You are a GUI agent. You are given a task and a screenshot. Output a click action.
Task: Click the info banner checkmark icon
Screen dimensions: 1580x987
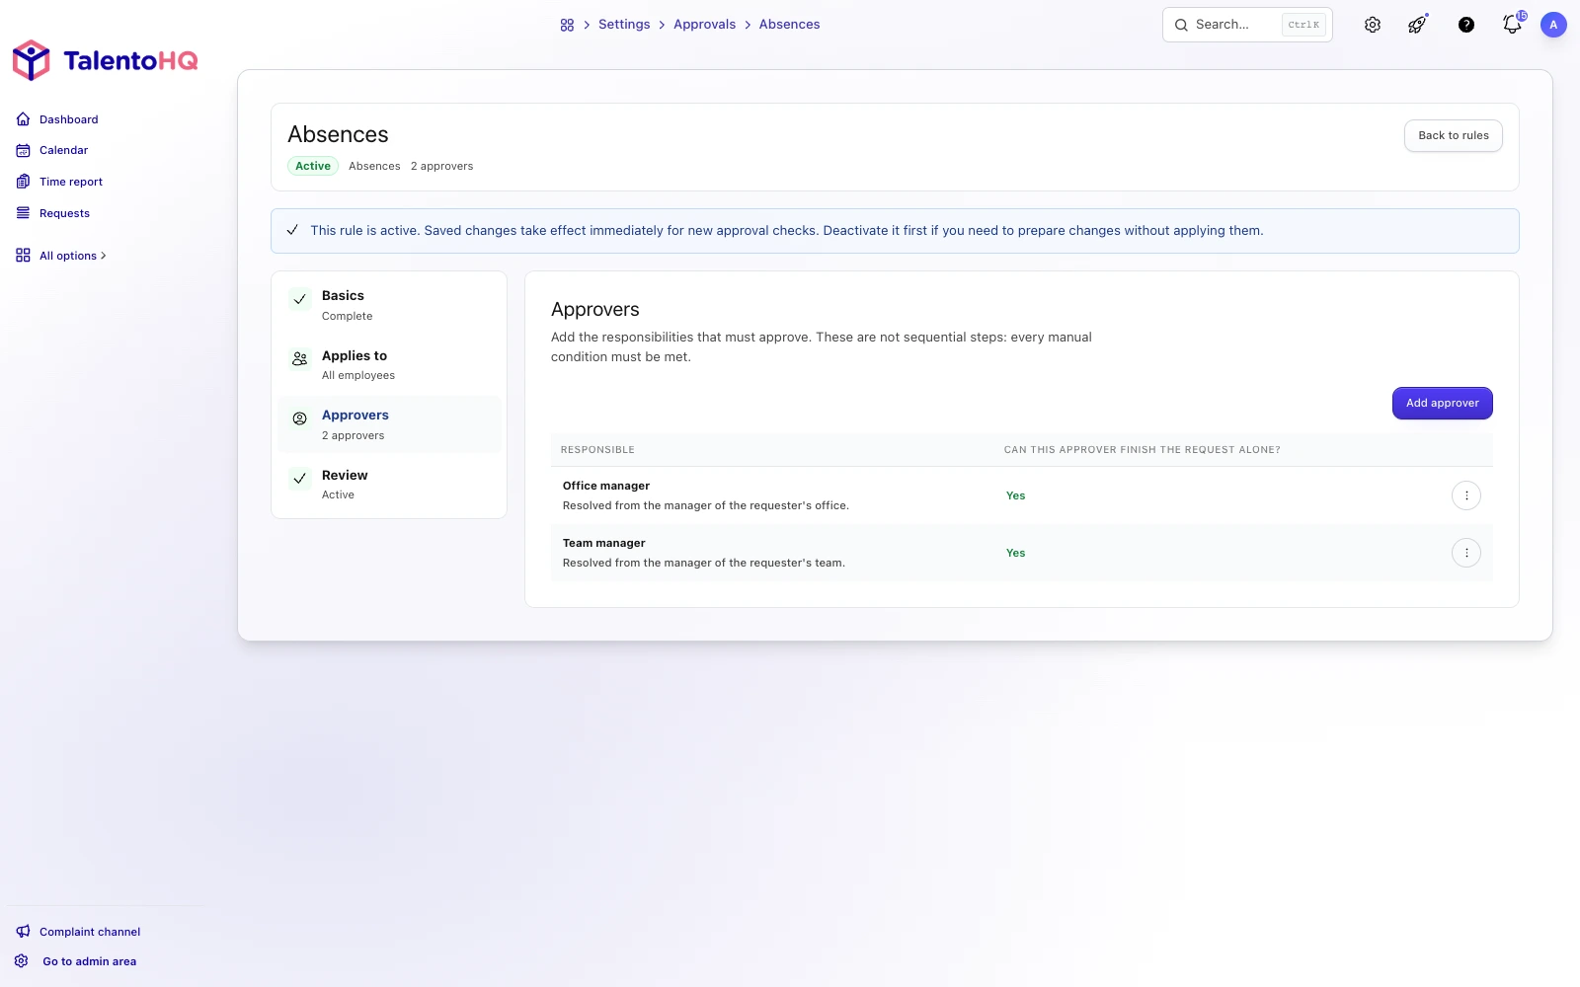(292, 230)
